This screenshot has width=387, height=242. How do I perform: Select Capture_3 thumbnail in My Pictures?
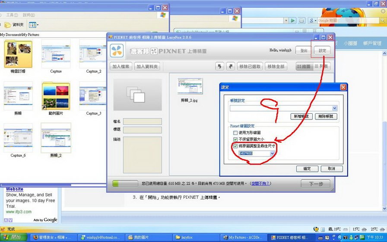[x=93, y=96]
